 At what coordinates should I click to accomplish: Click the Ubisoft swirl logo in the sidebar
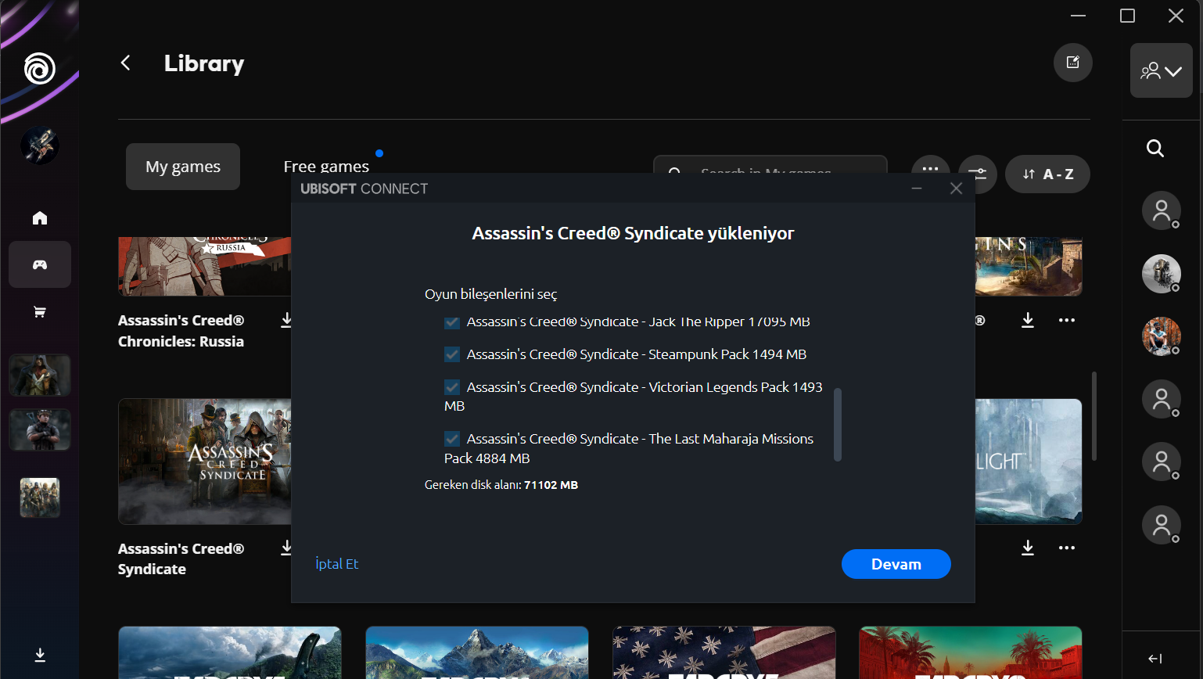pos(40,68)
